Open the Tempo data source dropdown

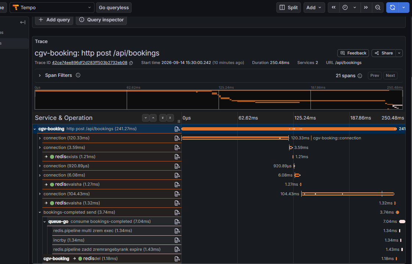pyautogui.click(x=52, y=8)
